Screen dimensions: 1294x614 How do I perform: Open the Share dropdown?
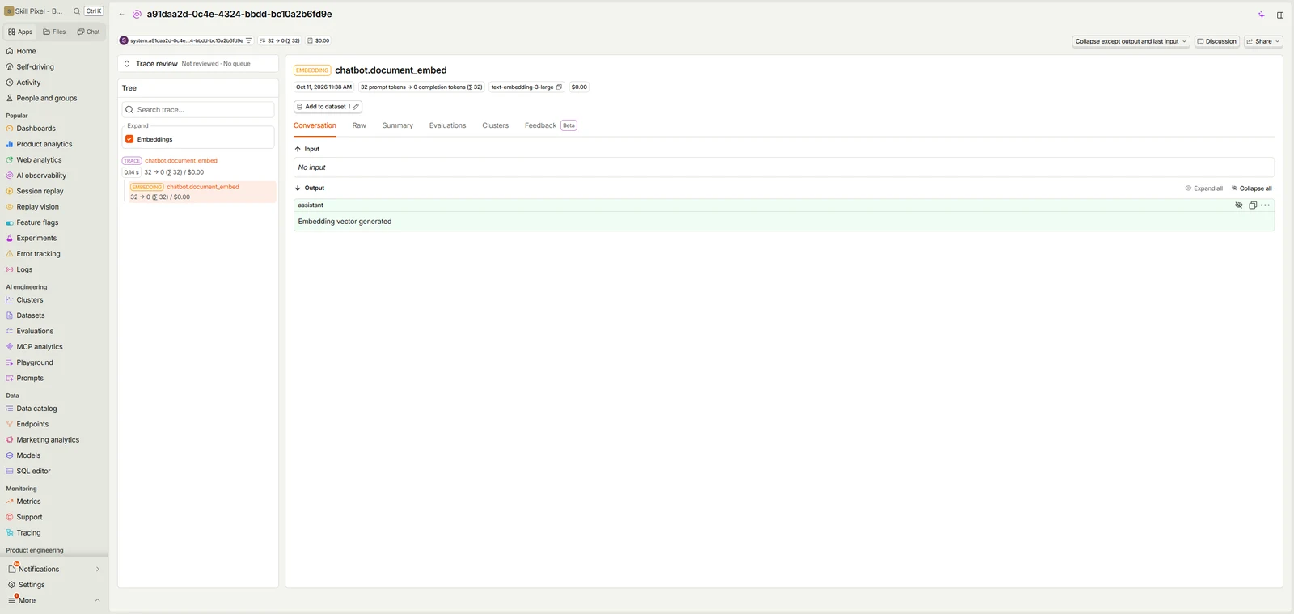click(x=1263, y=41)
